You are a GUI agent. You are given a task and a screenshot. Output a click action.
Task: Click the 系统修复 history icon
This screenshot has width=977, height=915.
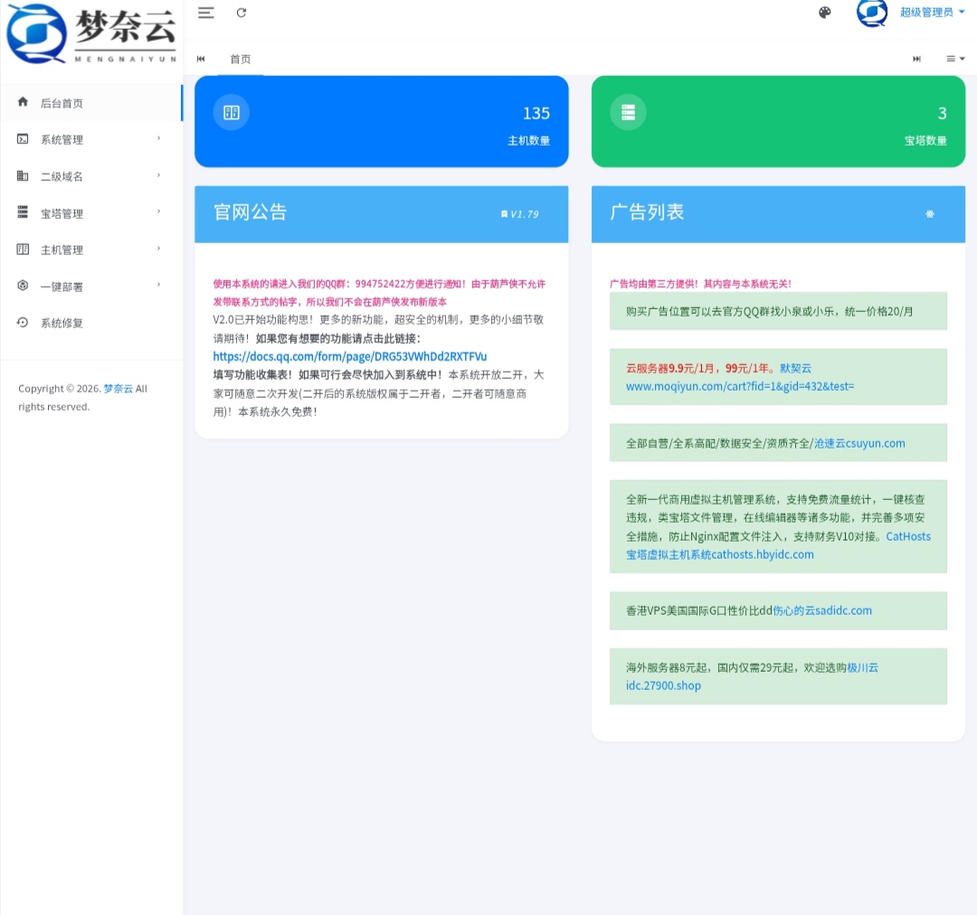click(x=23, y=322)
